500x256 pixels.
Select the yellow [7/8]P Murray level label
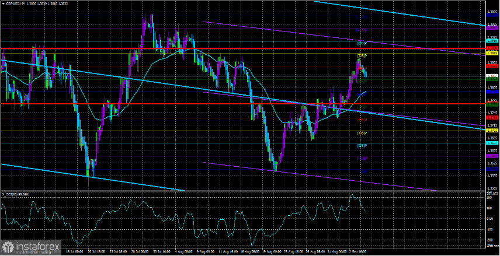coord(362,56)
